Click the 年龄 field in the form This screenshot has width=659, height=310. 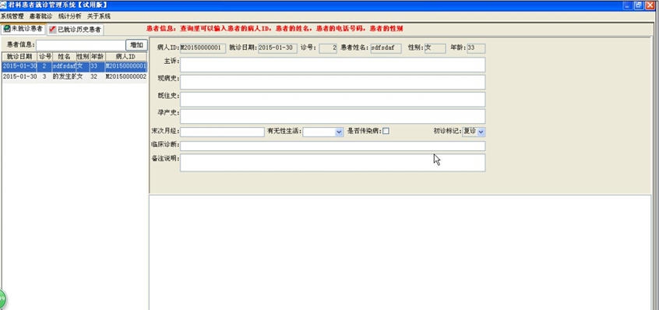pyautogui.click(x=476, y=48)
